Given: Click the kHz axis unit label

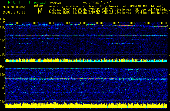Looking at the screenshot, I should coord(2,22).
